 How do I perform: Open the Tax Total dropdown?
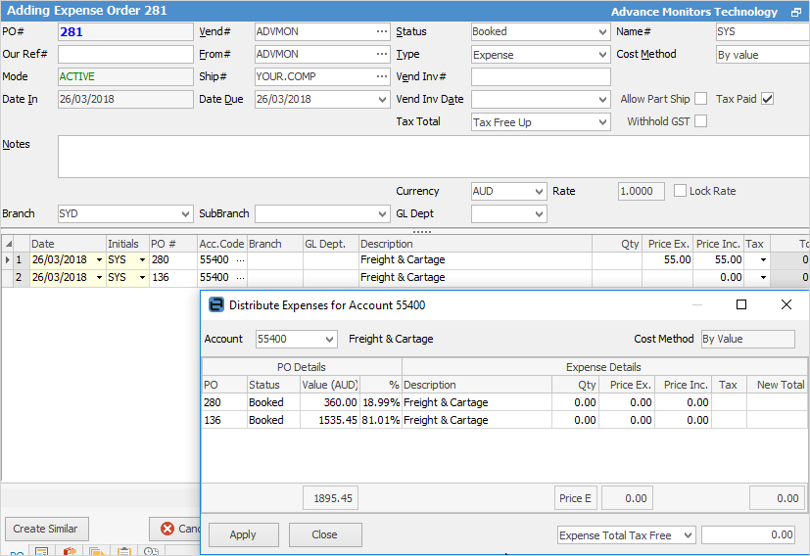[601, 122]
